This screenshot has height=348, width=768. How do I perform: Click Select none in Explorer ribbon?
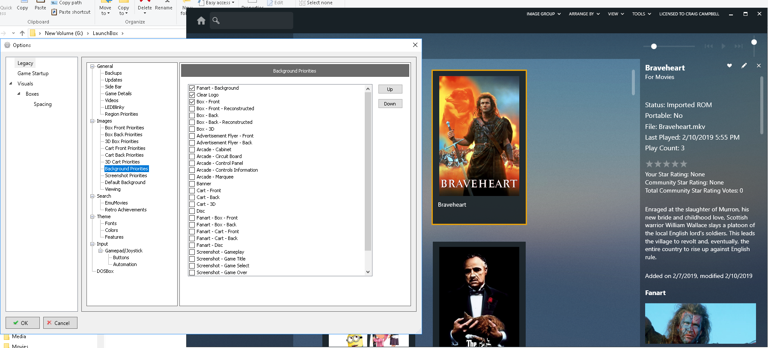pos(316,3)
